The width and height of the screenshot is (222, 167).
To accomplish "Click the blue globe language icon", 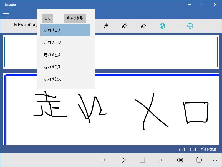I will (162, 26).
